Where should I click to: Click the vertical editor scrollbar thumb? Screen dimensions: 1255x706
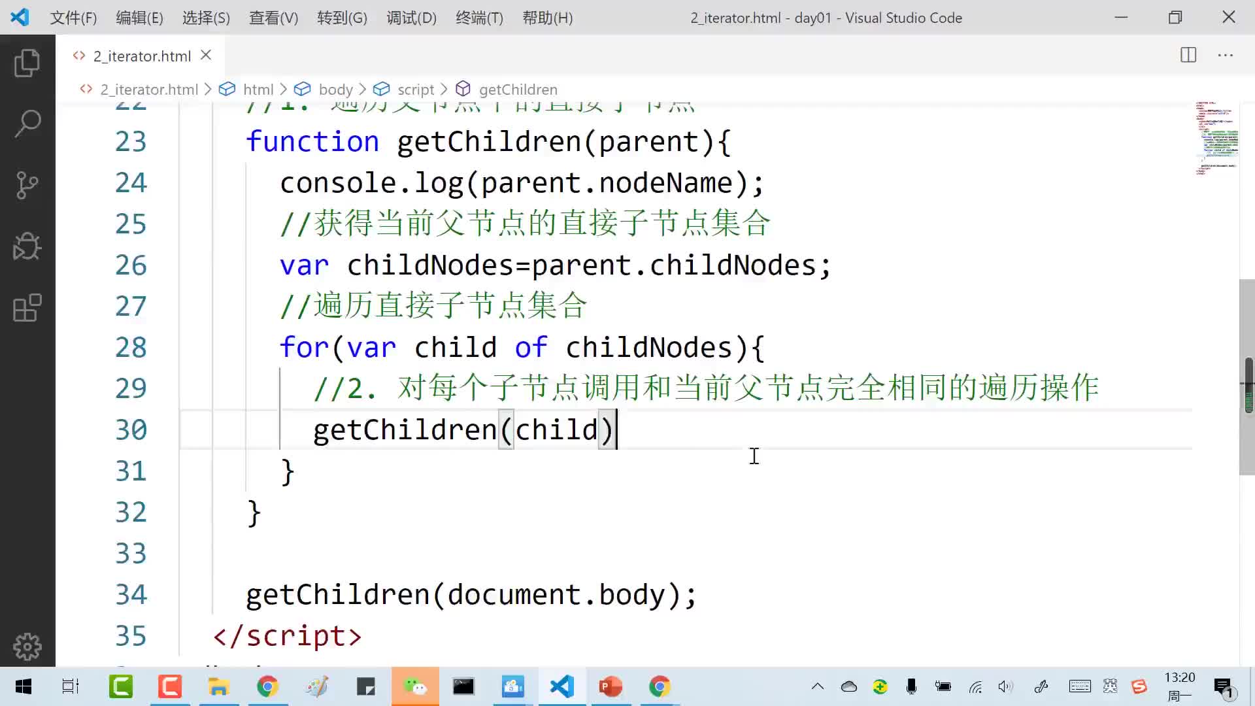point(1247,377)
